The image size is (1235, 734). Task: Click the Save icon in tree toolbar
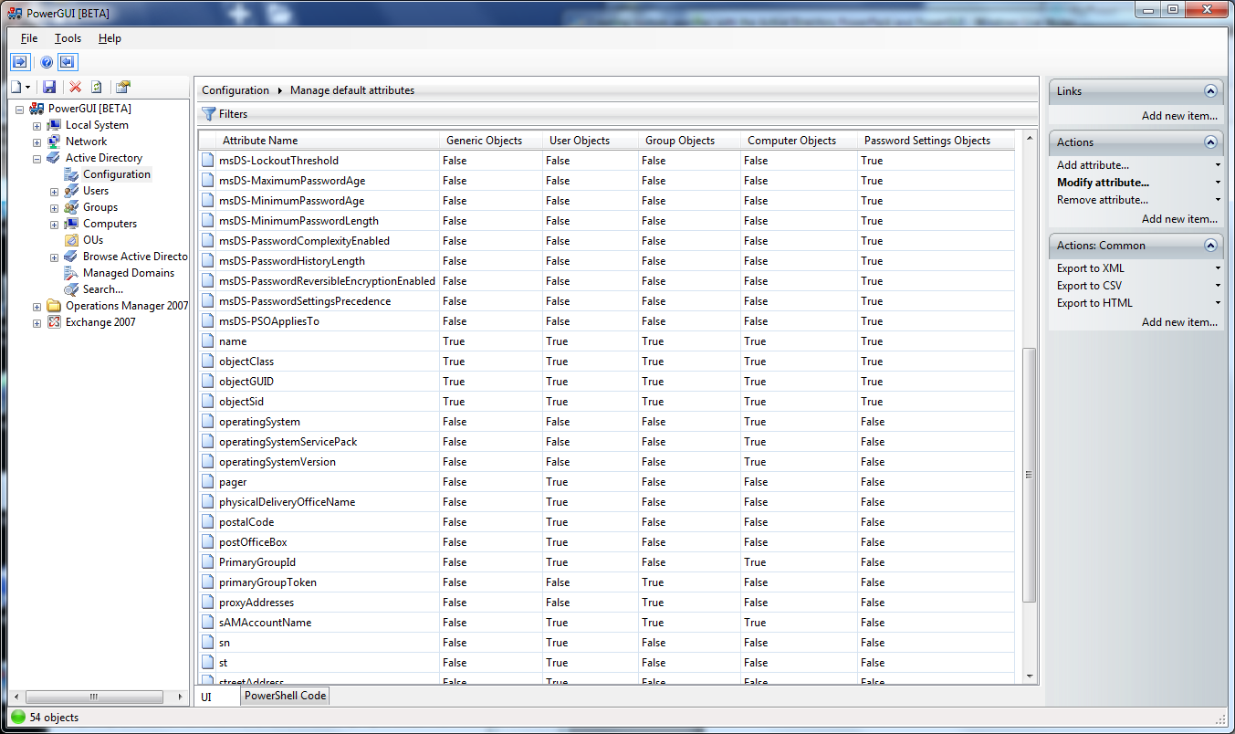coord(49,87)
